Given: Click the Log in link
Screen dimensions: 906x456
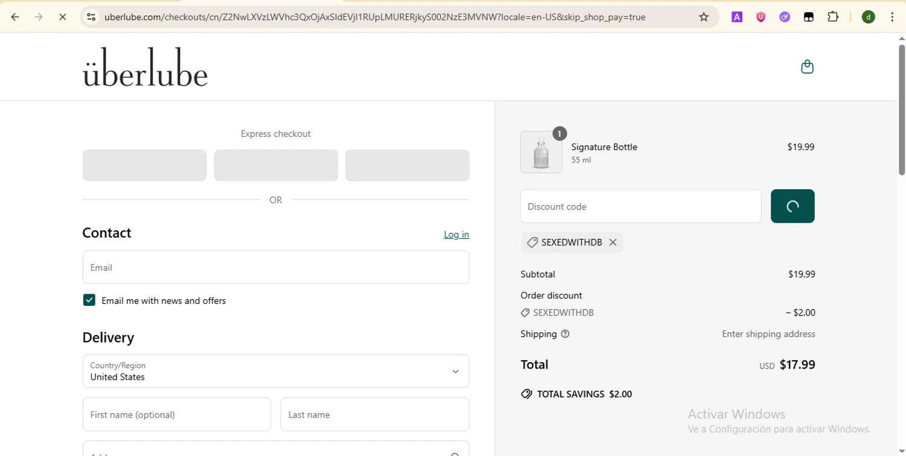Looking at the screenshot, I should (457, 235).
